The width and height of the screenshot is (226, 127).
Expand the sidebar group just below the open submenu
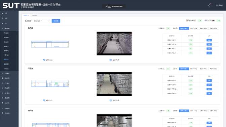(x=9, y=73)
